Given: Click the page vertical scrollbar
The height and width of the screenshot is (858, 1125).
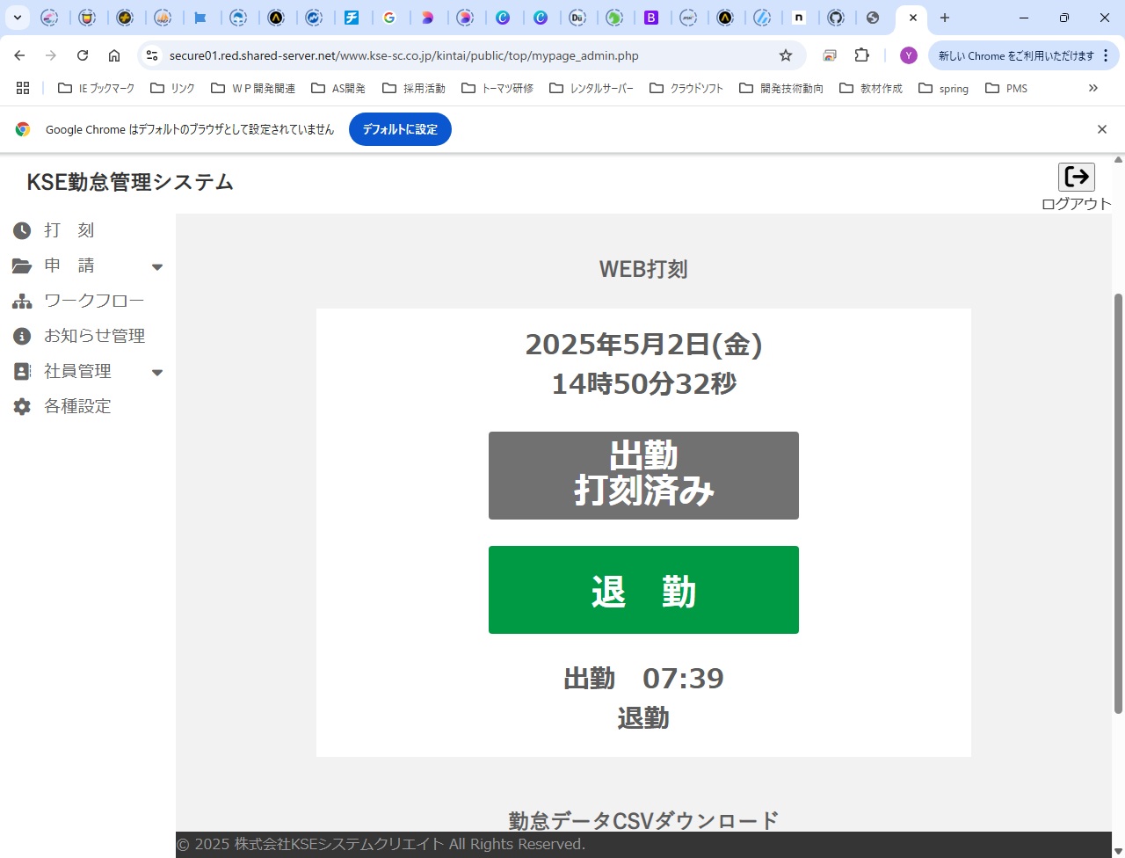Looking at the screenshot, I should 1118,501.
